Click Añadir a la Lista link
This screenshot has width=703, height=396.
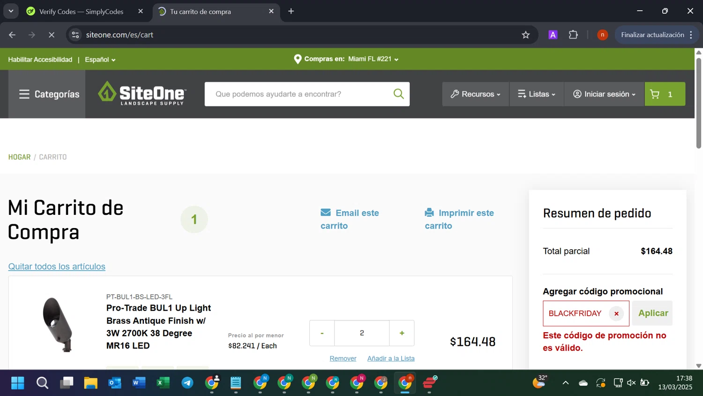click(391, 358)
